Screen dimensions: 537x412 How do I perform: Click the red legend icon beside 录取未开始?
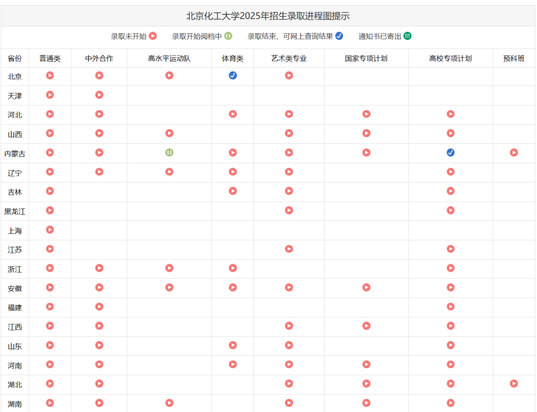pyautogui.click(x=153, y=36)
